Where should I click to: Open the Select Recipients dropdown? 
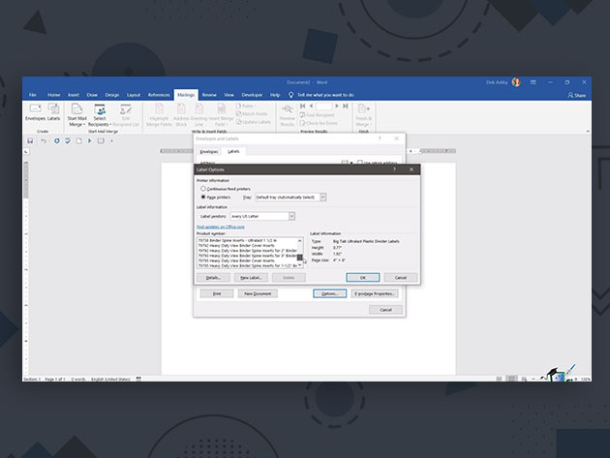click(100, 115)
